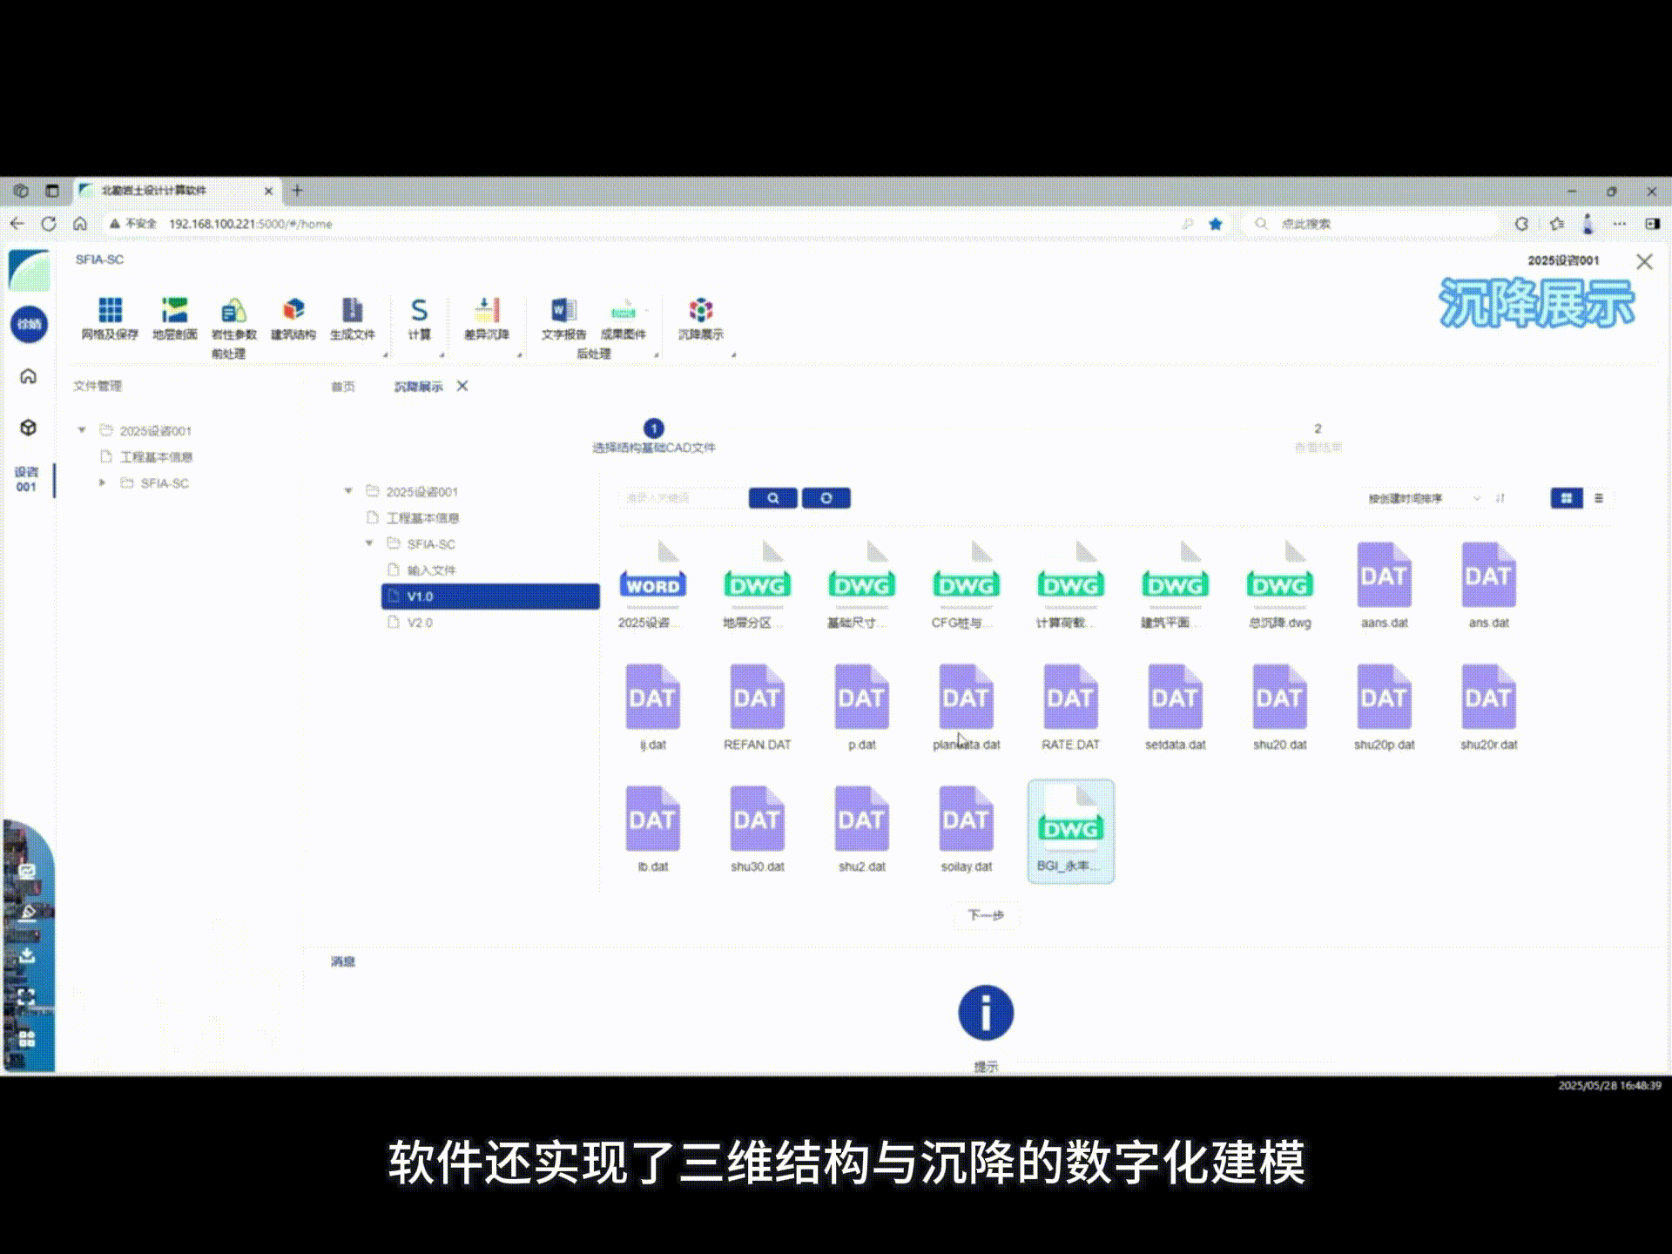The width and height of the screenshot is (1672, 1254).
Task: Switch to grid view layout
Action: [1567, 498]
